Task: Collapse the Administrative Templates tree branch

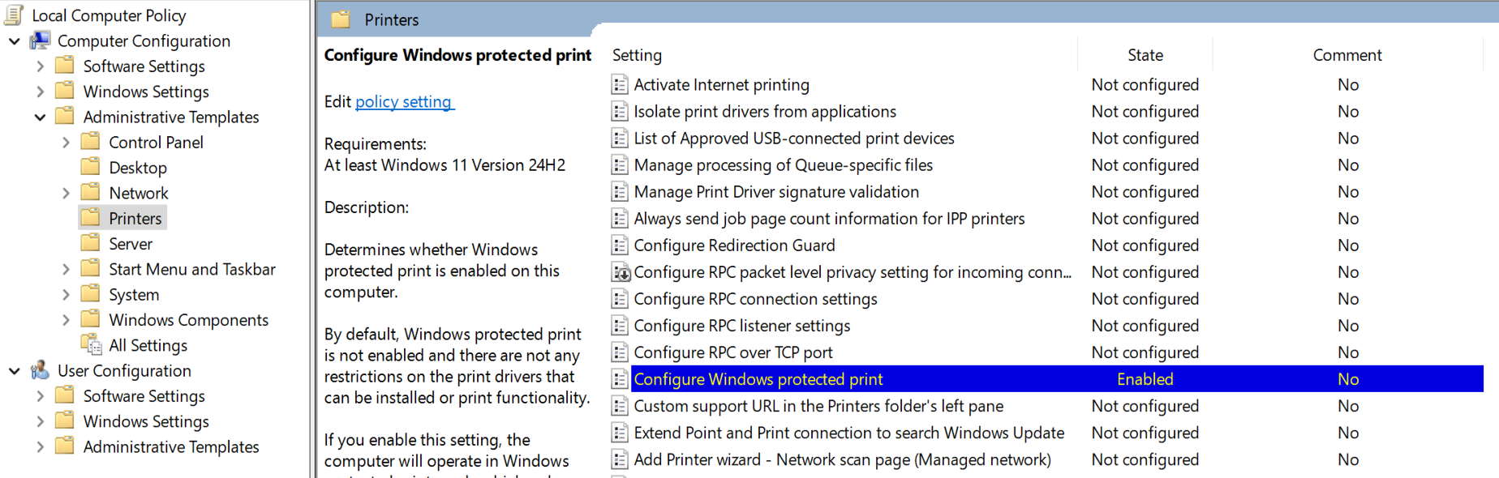Action: pos(40,117)
